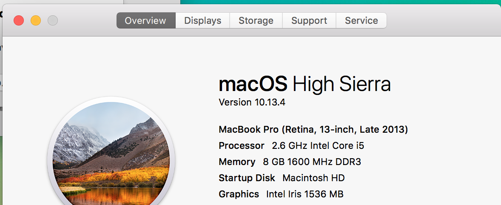Click the grayed-out zoom window button
This screenshot has height=205, width=501.
pyautogui.click(x=53, y=21)
